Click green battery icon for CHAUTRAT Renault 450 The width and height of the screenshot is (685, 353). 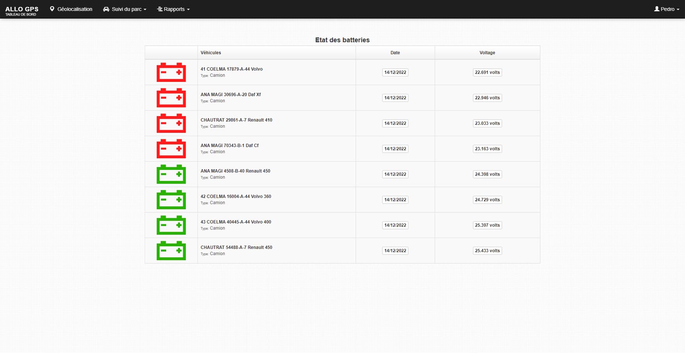click(171, 251)
